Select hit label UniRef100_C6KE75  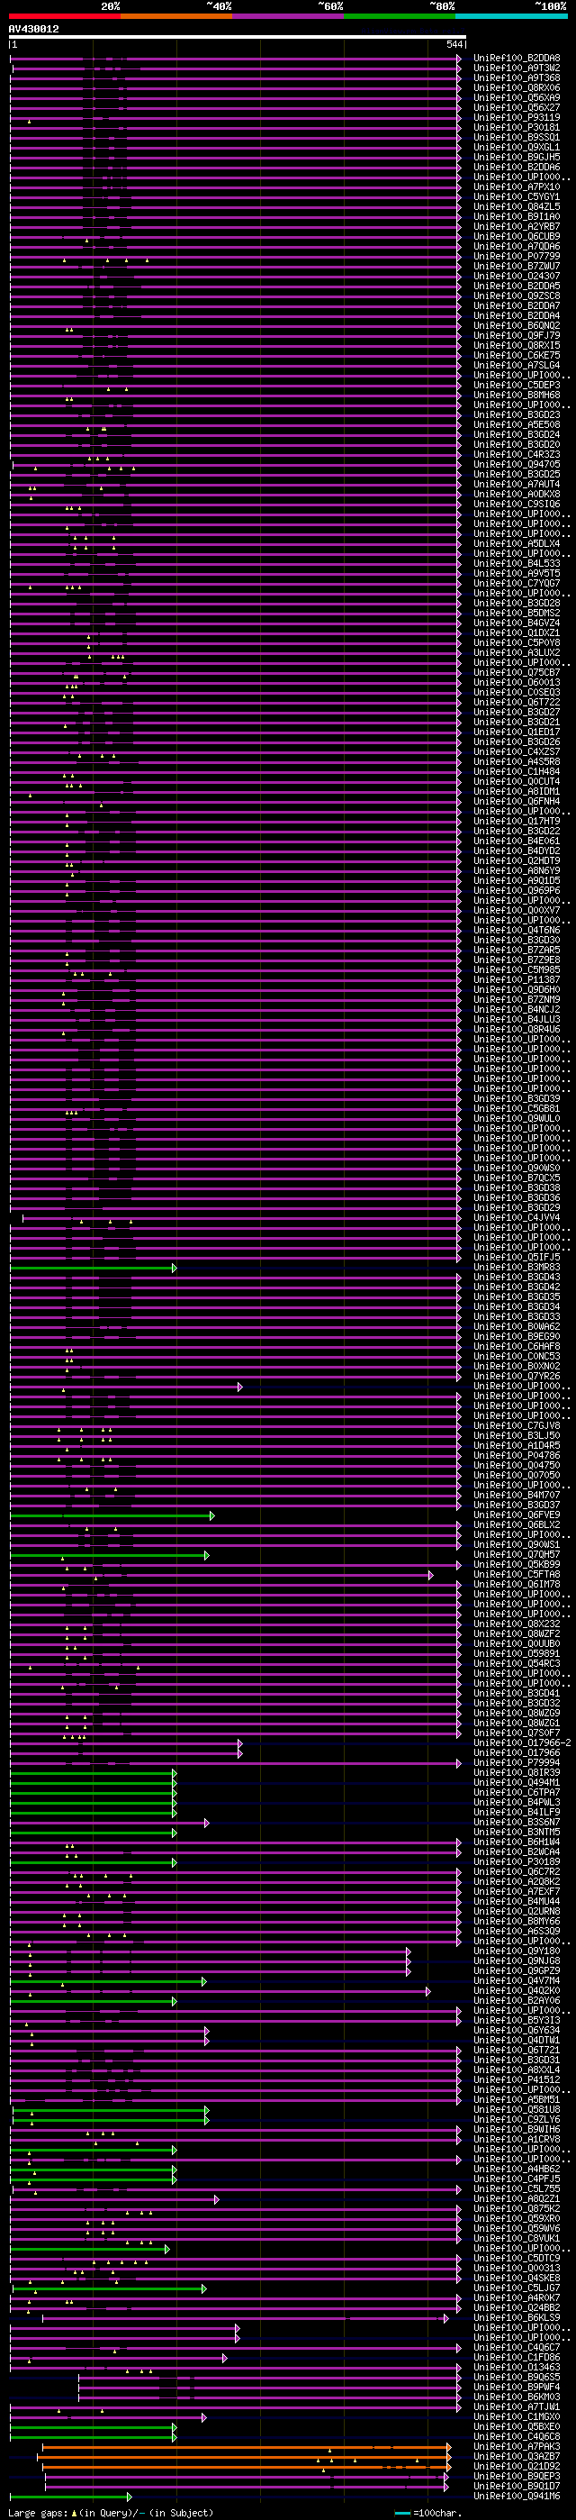tap(517, 355)
